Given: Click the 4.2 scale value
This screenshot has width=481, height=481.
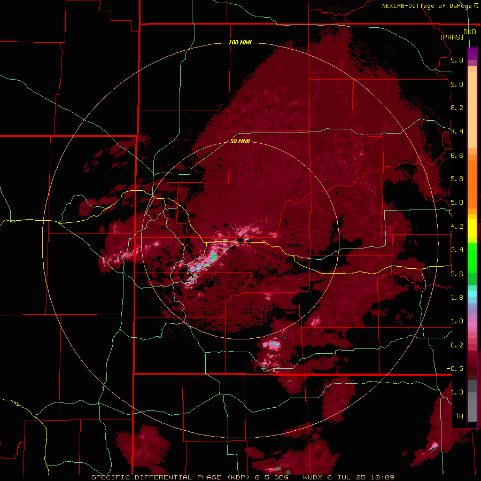Looking at the screenshot, I should click(x=457, y=227).
